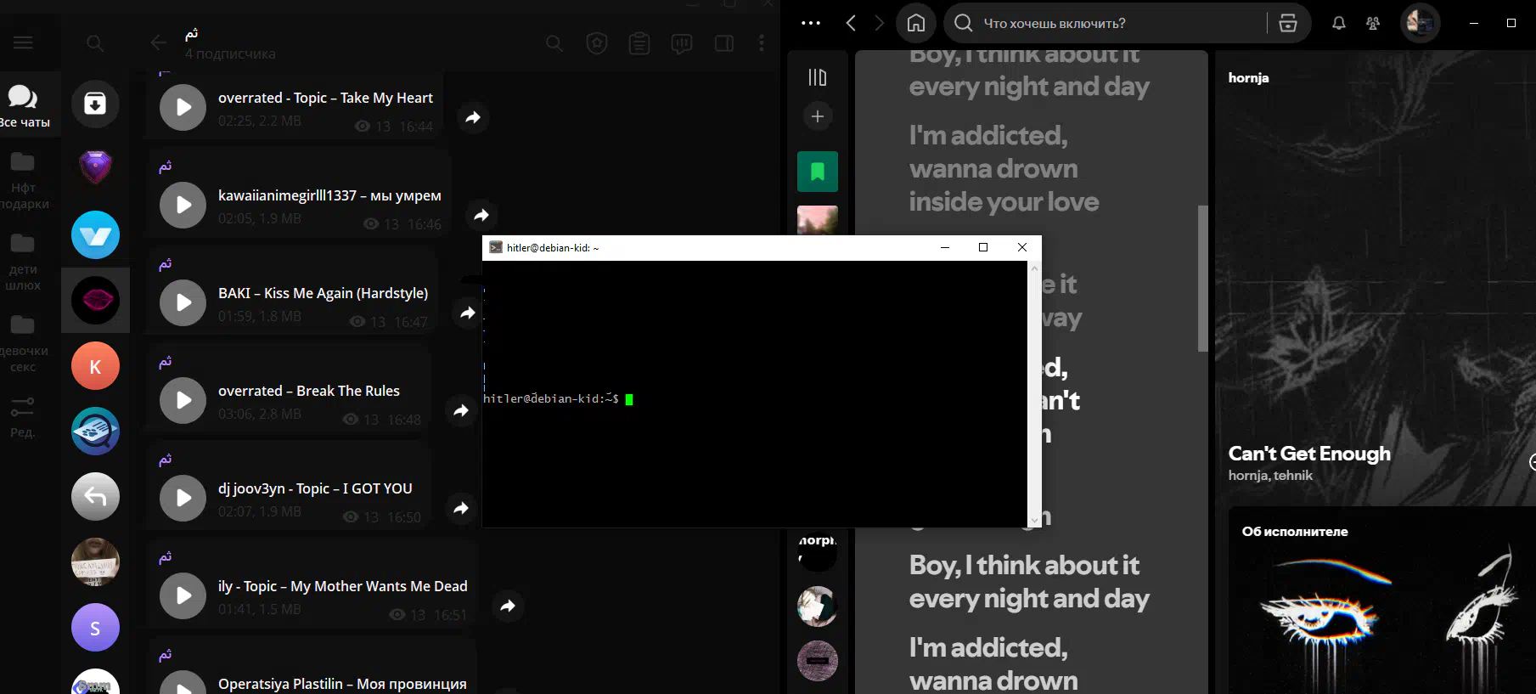Toggle Telegram right info side panel

point(724,43)
